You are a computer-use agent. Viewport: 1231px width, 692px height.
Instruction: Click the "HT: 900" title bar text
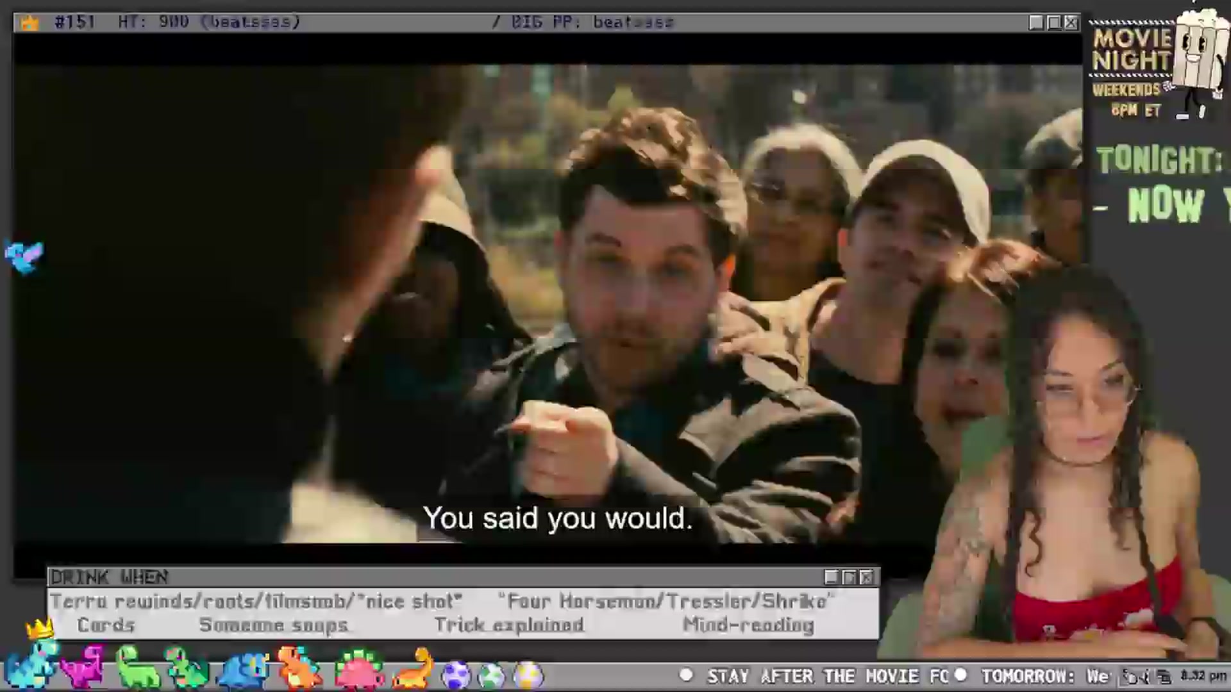pos(153,22)
